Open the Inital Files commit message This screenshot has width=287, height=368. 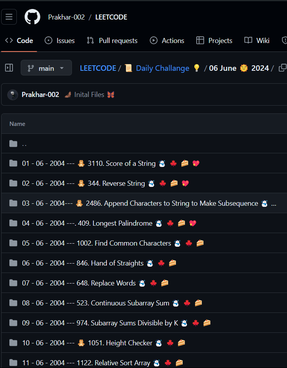[x=89, y=95]
